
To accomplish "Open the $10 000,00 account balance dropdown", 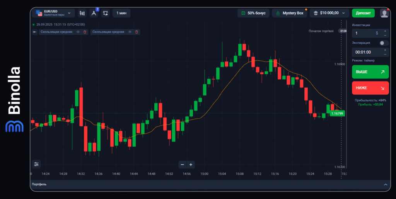I will (x=329, y=13).
